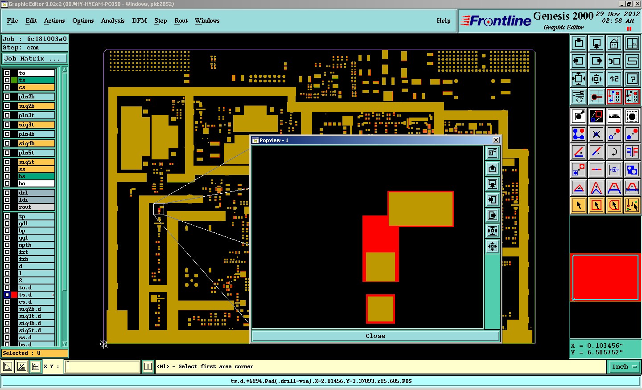Click the red color preview swatch
Image resolution: width=642 pixels, height=390 pixels.
pyautogui.click(x=605, y=277)
